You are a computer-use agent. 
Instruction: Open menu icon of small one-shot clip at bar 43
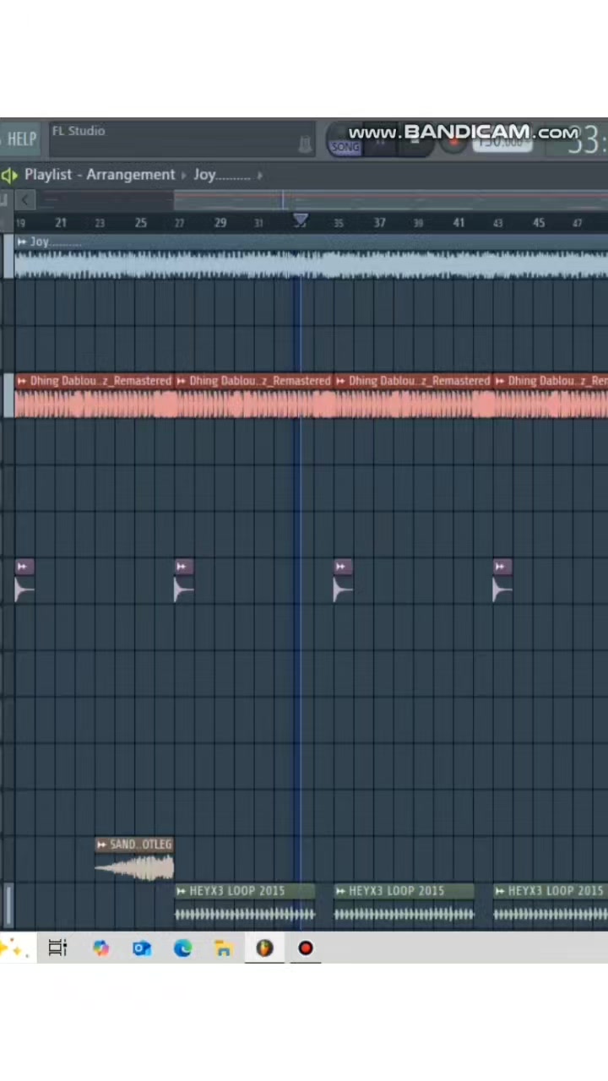(501, 567)
